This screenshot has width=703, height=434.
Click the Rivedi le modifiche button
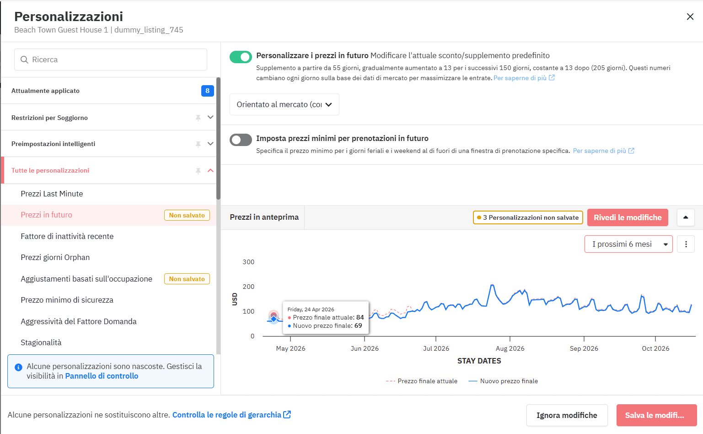pyautogui.click(x=627, y=217)
